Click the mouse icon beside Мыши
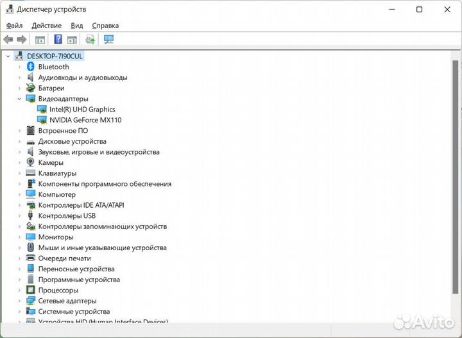 (x=30, y=248)
